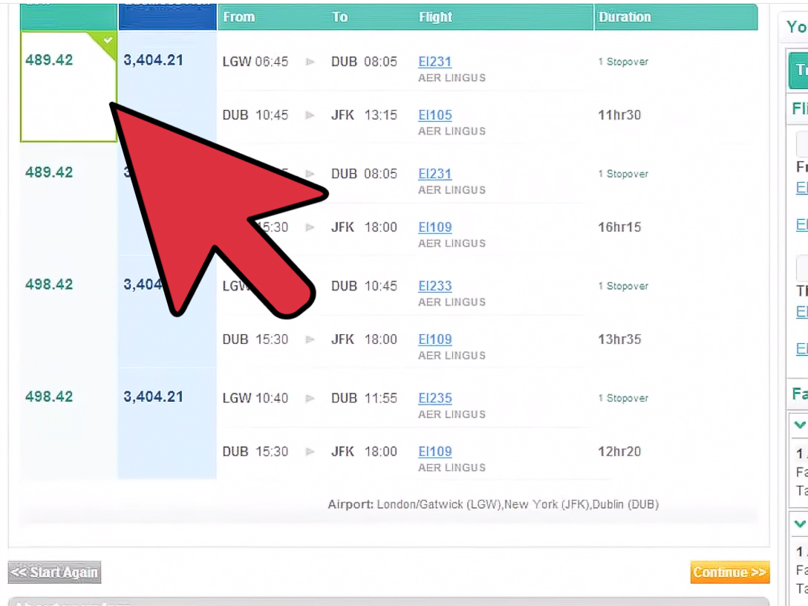Click arrow icon between LGW 10:40 and DUB 11:55
This screenshot has width=808, height=606.
310,398
